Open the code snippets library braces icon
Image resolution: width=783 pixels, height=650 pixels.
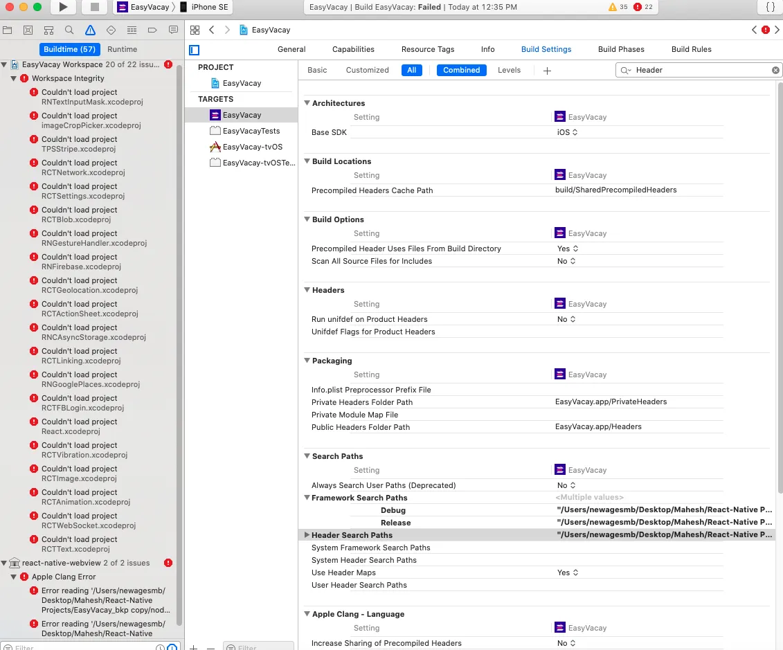(770, 7)
